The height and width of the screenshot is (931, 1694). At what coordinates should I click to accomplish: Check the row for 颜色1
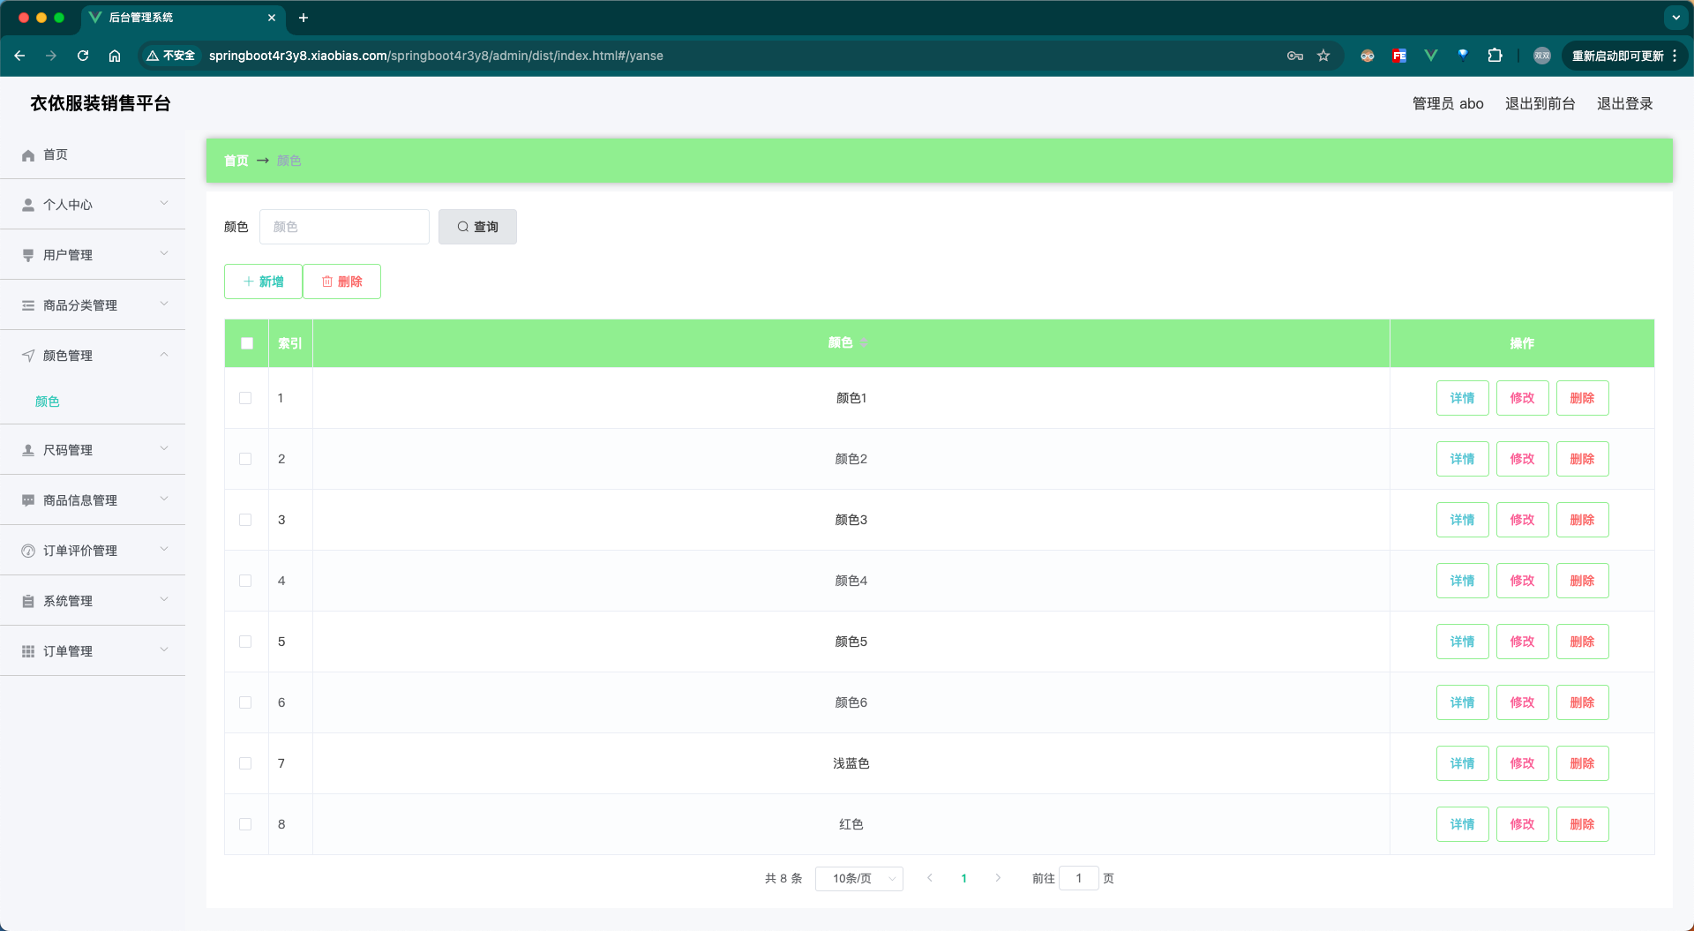[x=245, y=398]
